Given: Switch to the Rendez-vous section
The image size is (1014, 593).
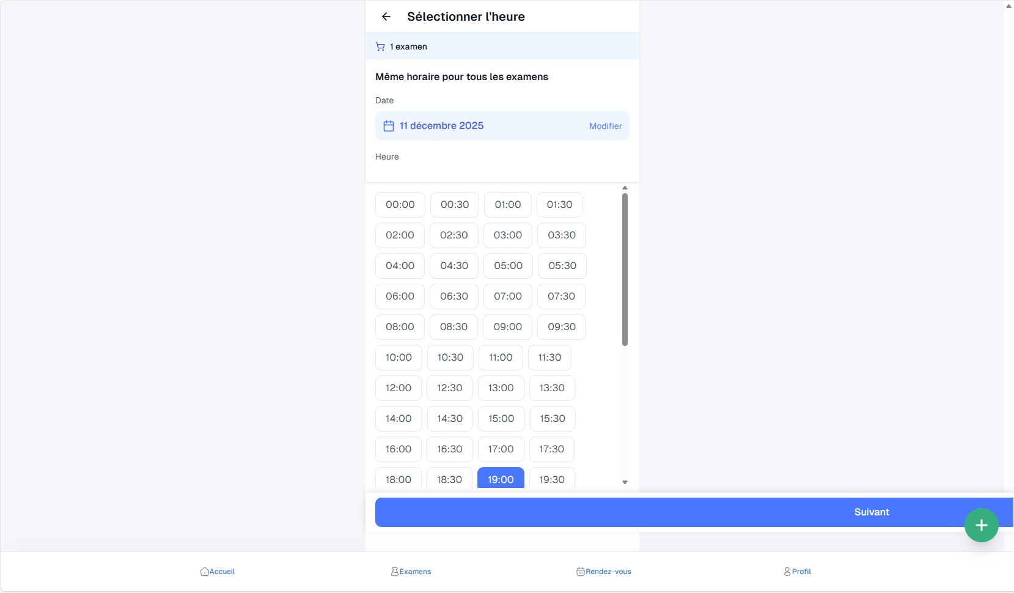Looking at the screenshot, I should click(604, 571).
